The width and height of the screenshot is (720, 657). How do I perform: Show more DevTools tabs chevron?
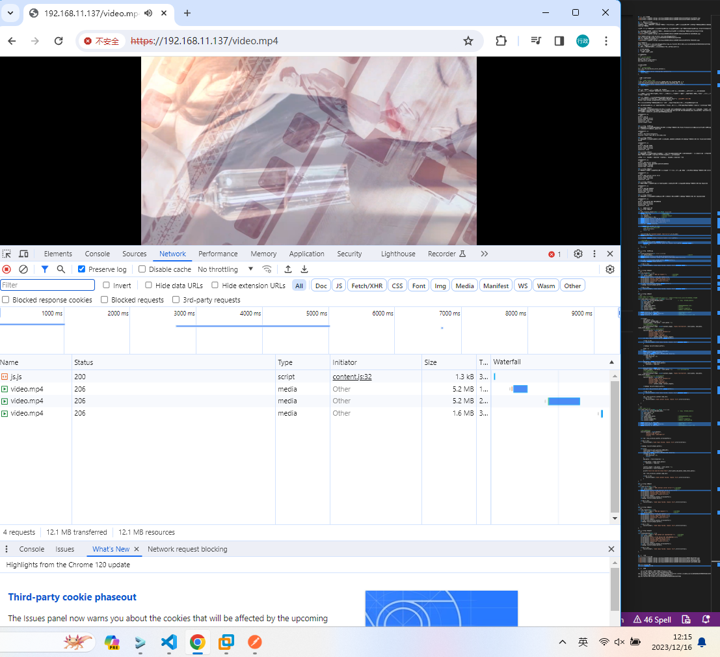click(485, 254)
